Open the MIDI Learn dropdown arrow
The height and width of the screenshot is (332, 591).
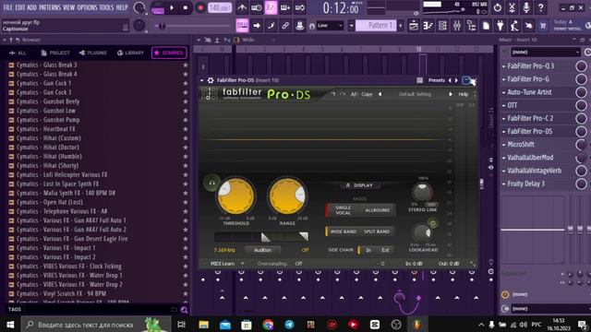[x=242, y=264]
